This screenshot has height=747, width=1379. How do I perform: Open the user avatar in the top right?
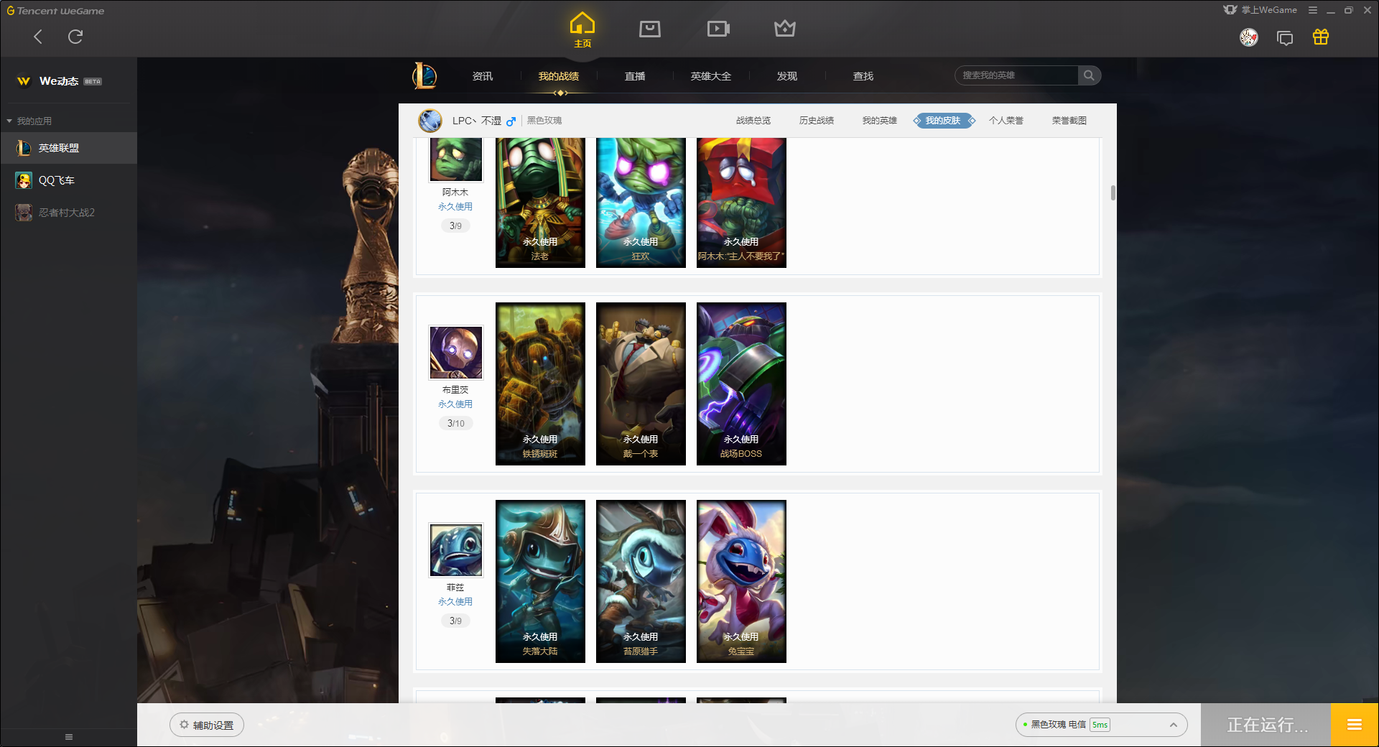click(x=1249, y=37)
